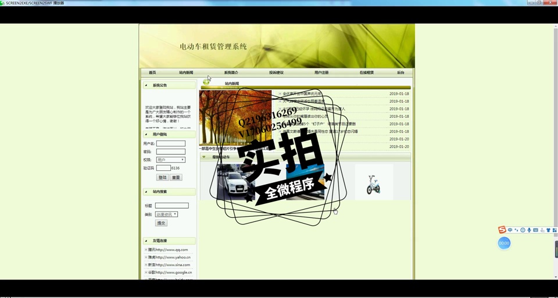Open the Sogou emoji smiley panel
Viewport: 558px width, 298px height.
523,230
